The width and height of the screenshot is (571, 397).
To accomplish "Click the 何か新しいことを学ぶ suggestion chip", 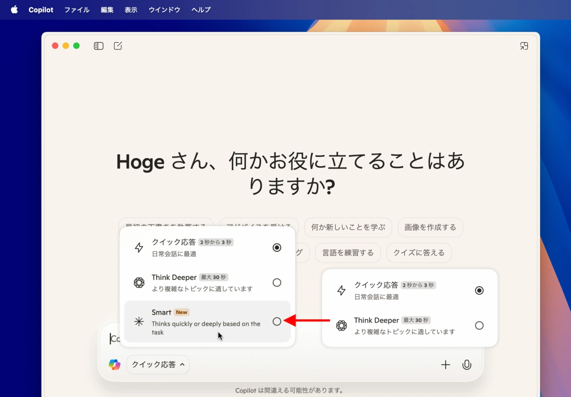I will point(348,227).
